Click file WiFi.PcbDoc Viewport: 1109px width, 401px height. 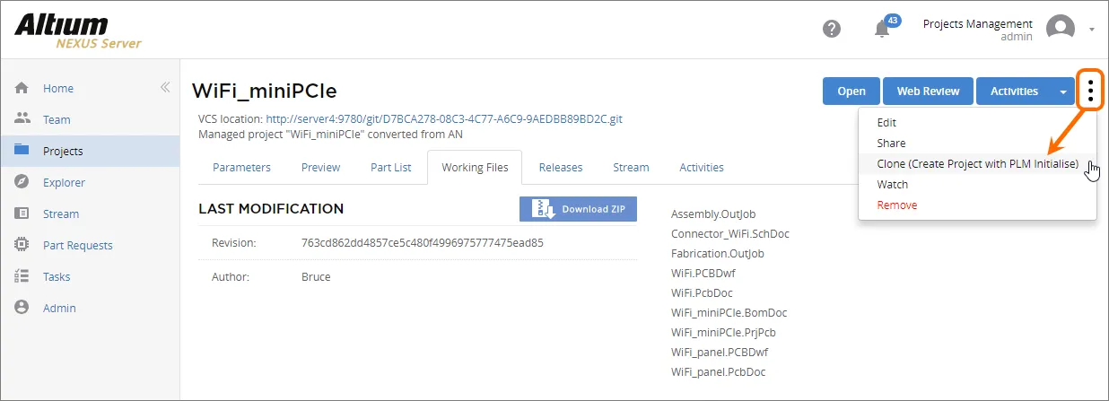(702, 292)
